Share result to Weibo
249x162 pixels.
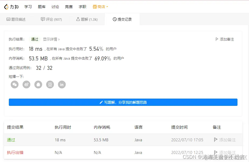click(x=26, y=84)
